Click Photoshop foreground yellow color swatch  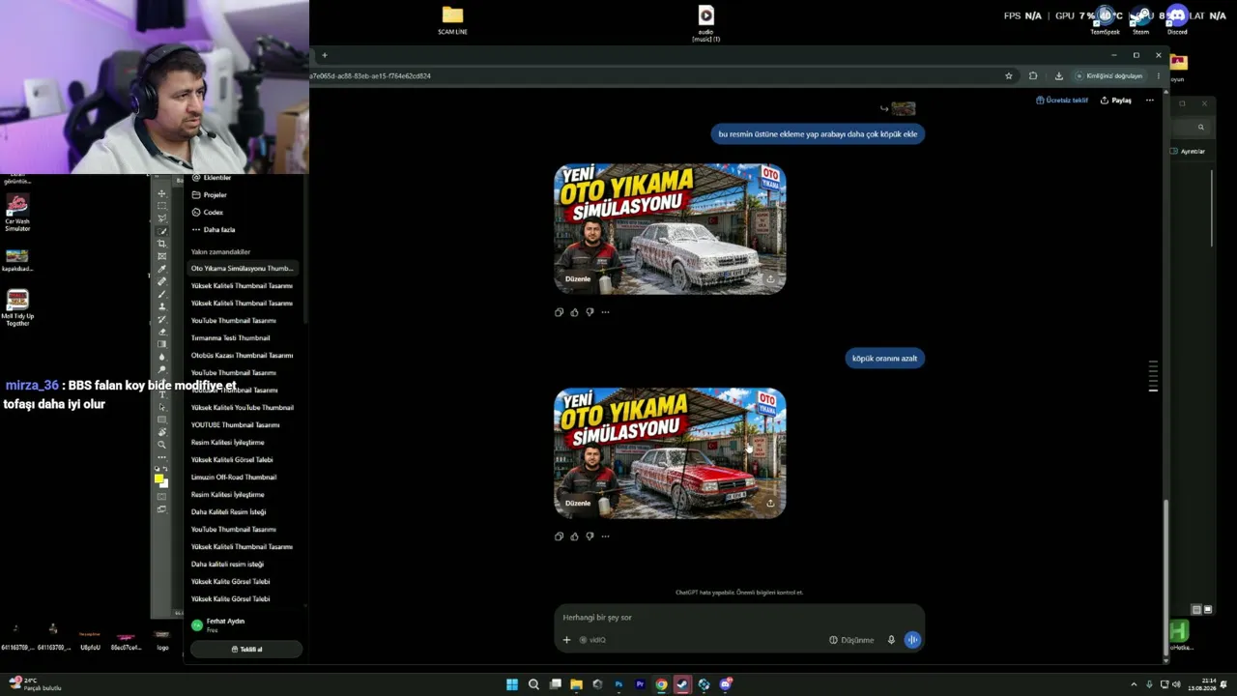tap(158, 478)
